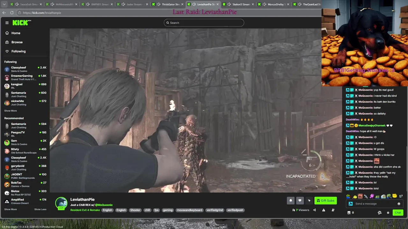Unmute the MrMeeseeks68 tab speaker icon
Image resolution: width=408 pixels, height=229 pixels.
click(x=52, y=4)
